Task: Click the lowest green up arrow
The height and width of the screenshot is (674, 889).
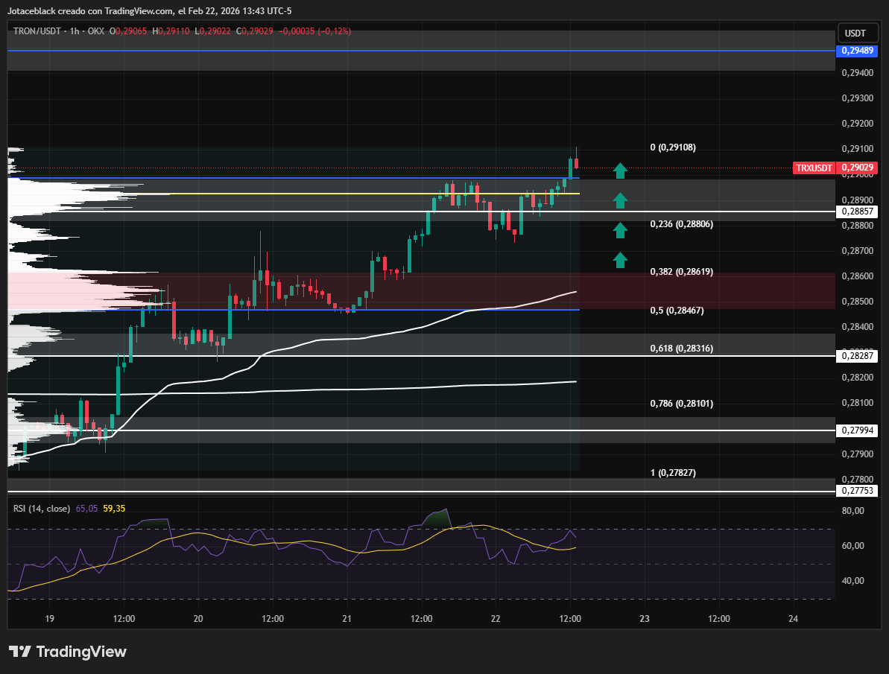Action: coord(620,259)
